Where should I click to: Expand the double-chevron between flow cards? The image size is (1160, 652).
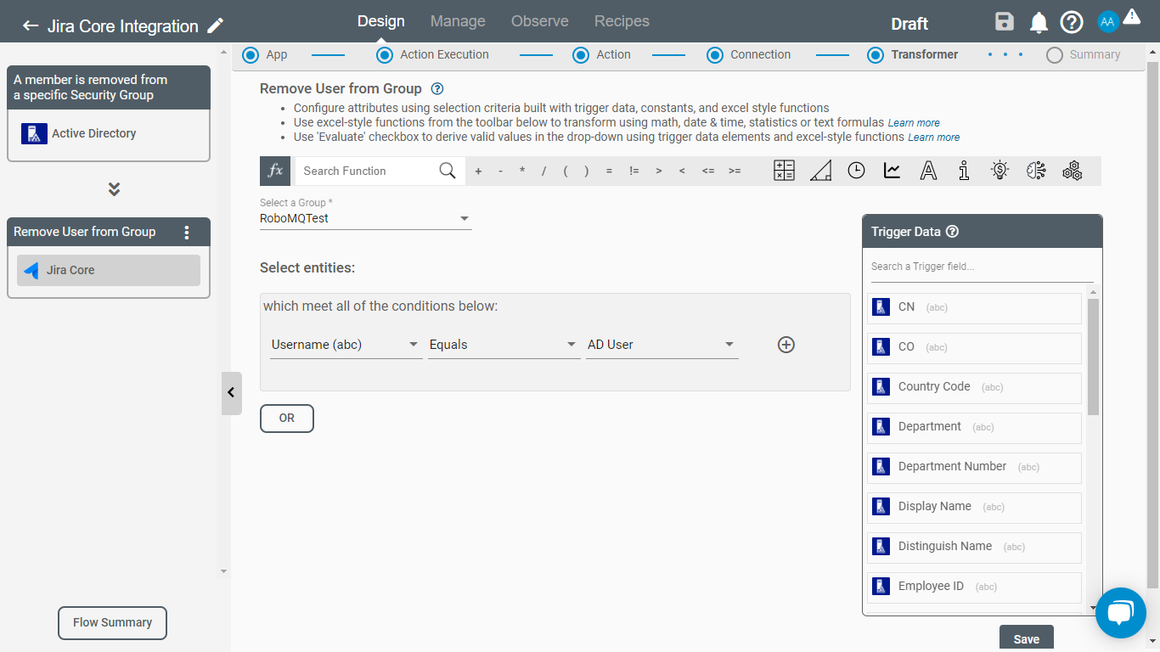point(114,189)
